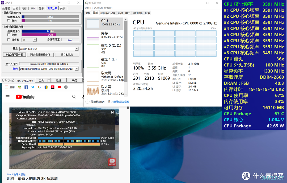The image size is (287, 183).
Task: Open Task Manager View (查看) menu
Action: coord(108,8)
